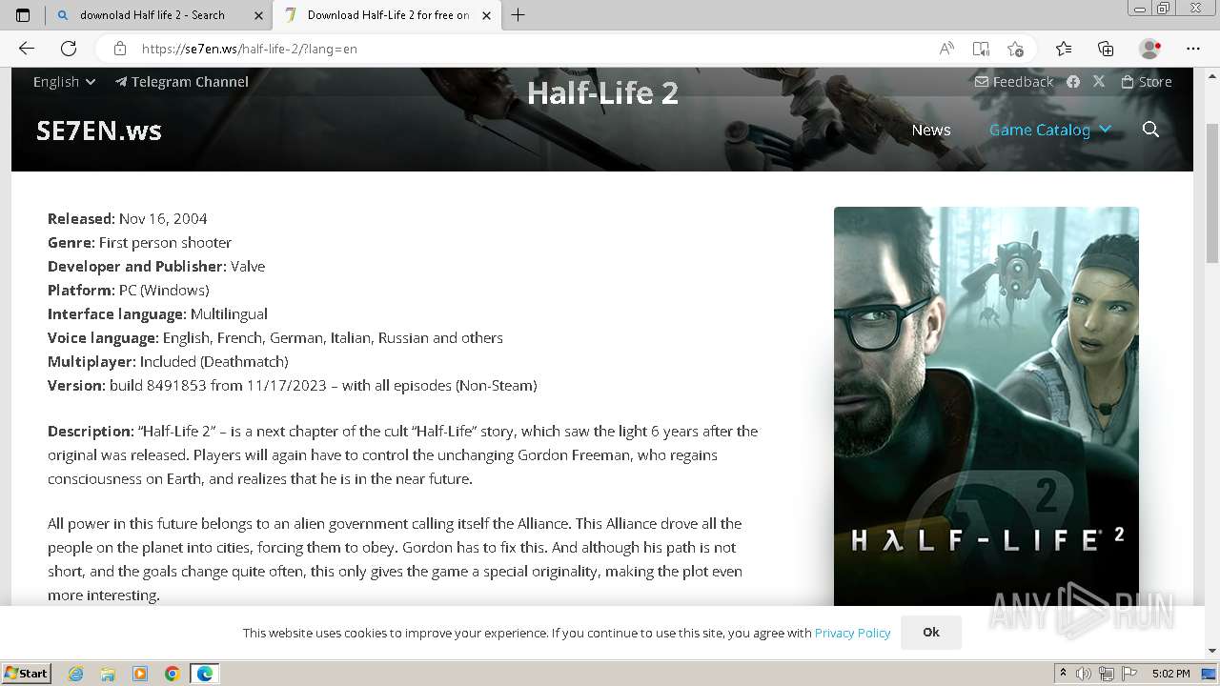Go to the SE7EN.ws home logo
Viewport: 1220px width, 686px height.
click(99, 131)
